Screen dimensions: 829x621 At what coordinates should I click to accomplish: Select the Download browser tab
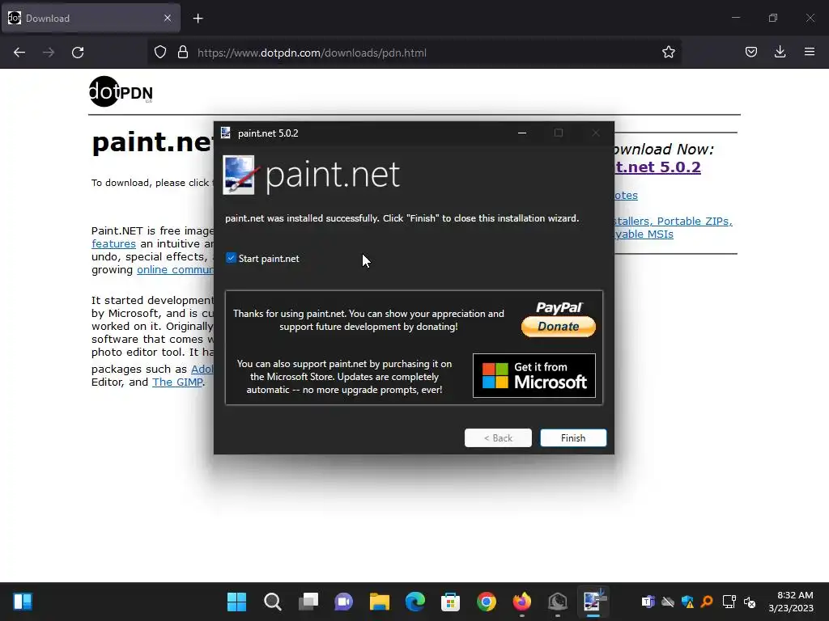point(91,18)
